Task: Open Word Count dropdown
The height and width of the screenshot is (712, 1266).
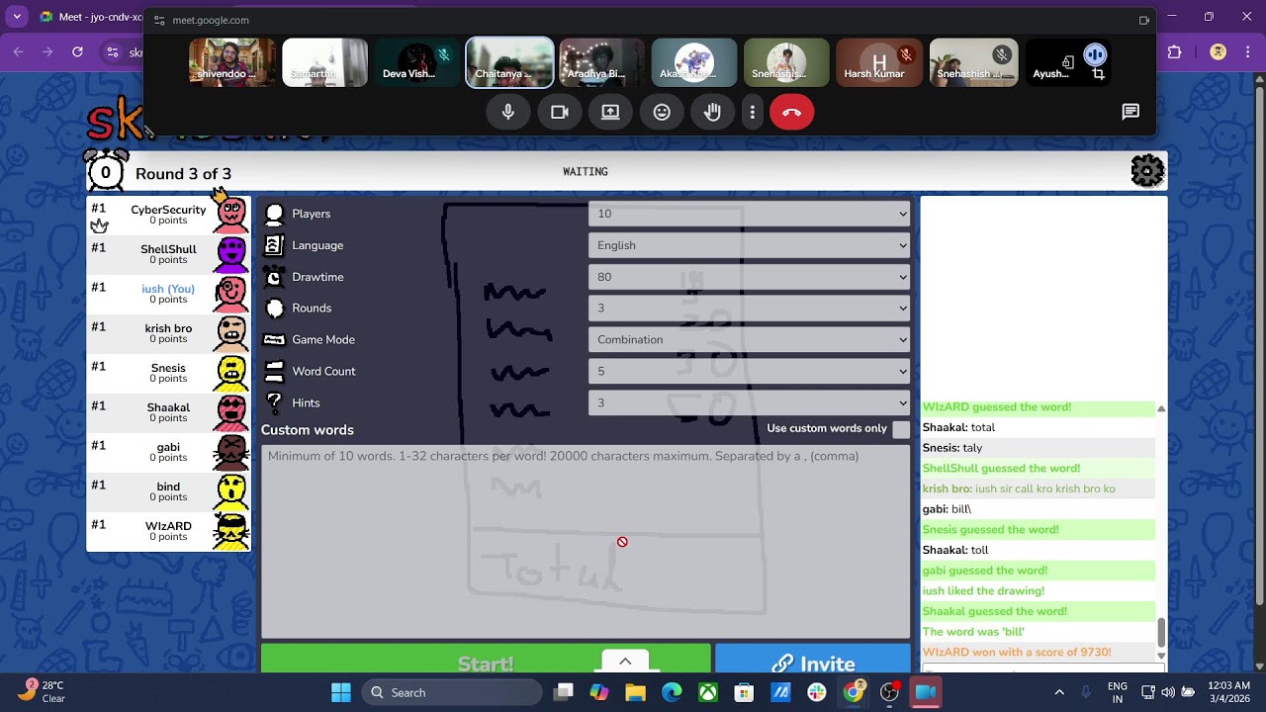Action: (749, 371)
